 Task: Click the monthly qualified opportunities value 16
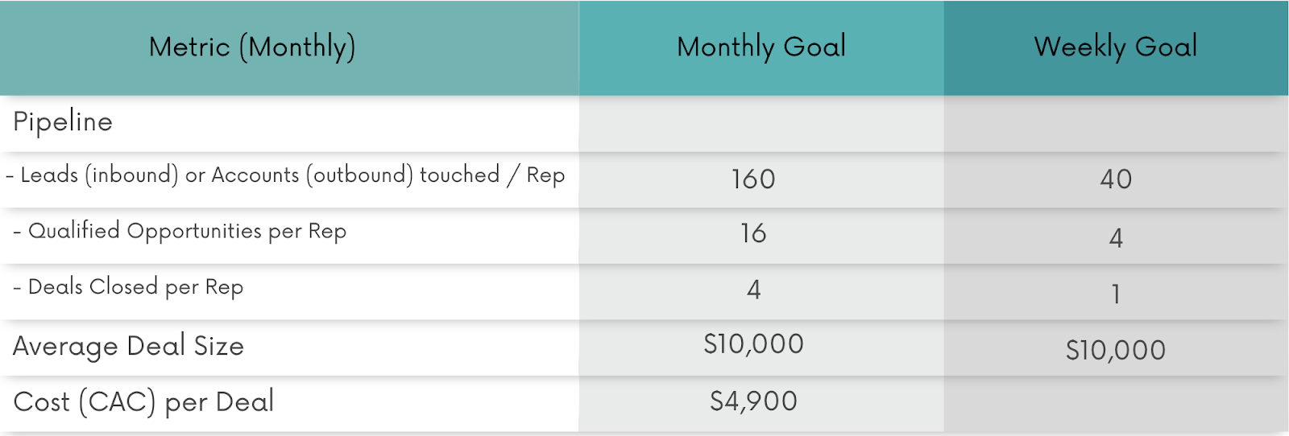(x=753, y=234)
